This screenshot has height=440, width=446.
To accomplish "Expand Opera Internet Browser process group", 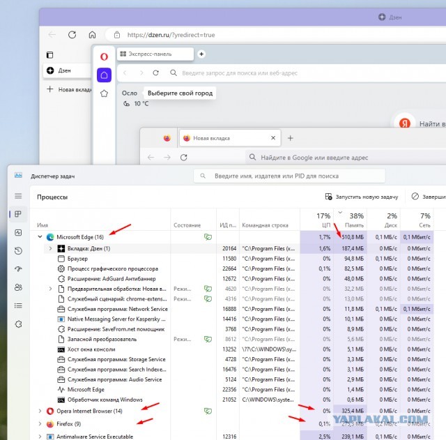I will pyautogui.click(x=40, y=411).
